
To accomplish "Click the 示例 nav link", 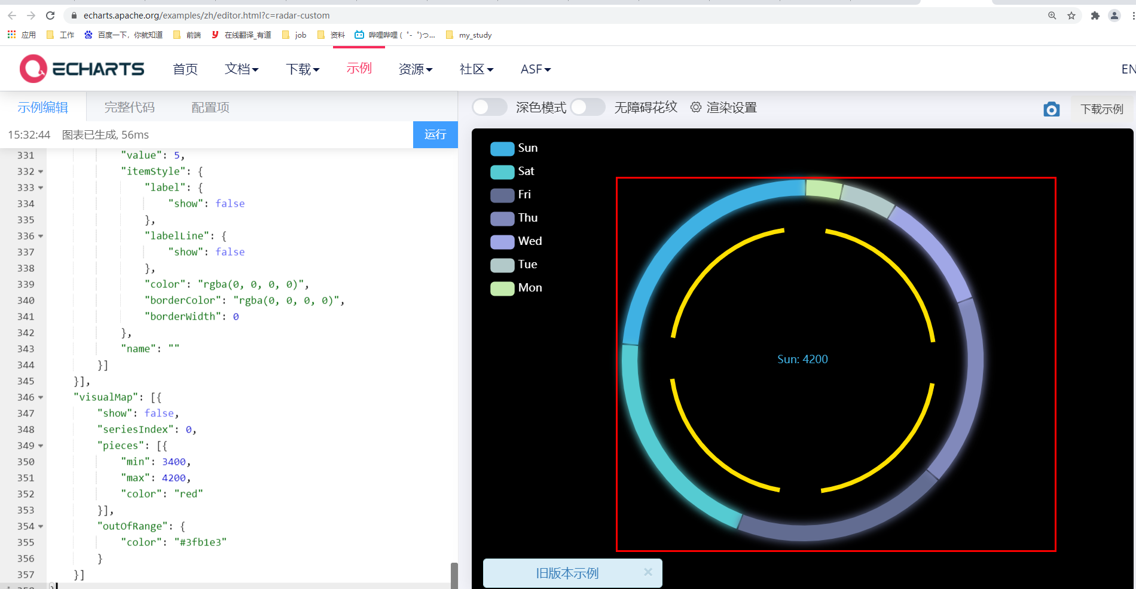I will tap(359, 69).
